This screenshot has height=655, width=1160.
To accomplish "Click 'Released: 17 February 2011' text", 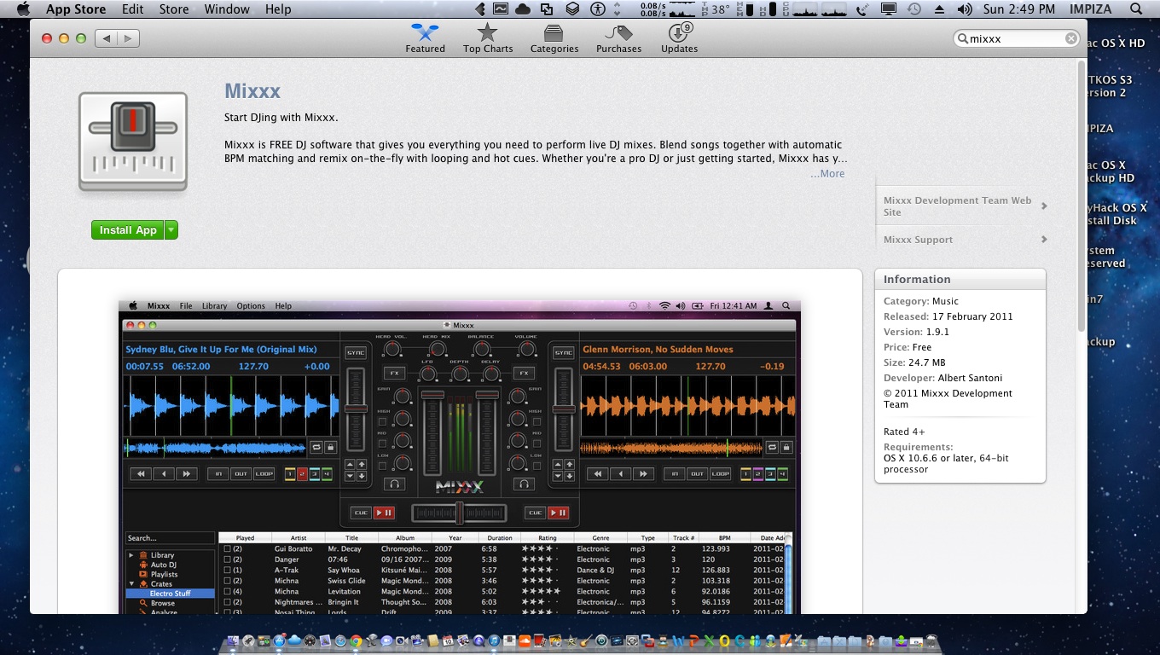I will pyautogui.click(x=948, y=316).
